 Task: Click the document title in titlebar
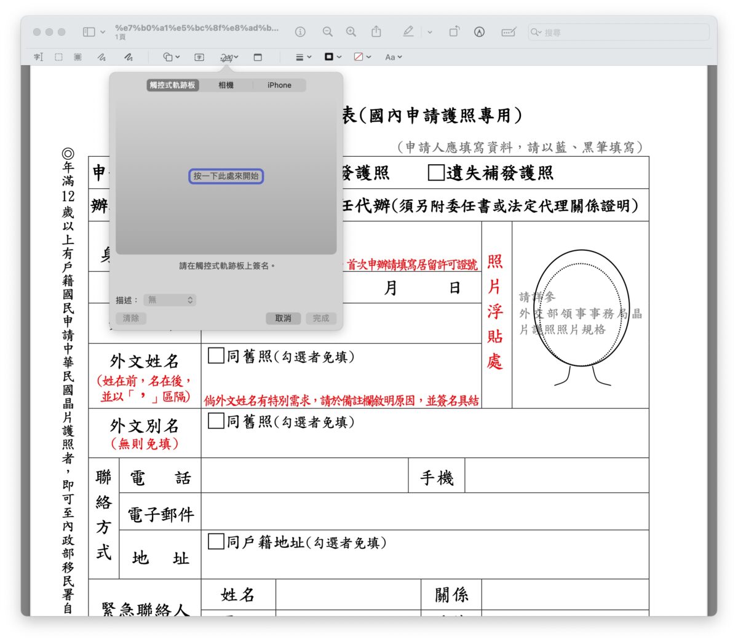pyautogui.click(x=197, y=28)
